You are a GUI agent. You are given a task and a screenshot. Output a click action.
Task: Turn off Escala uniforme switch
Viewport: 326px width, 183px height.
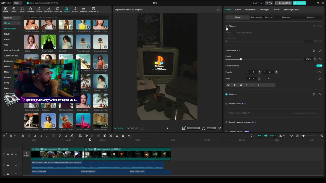319,66
